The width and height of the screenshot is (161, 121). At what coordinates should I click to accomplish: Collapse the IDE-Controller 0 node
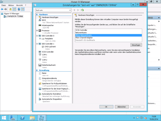(37, 36)
